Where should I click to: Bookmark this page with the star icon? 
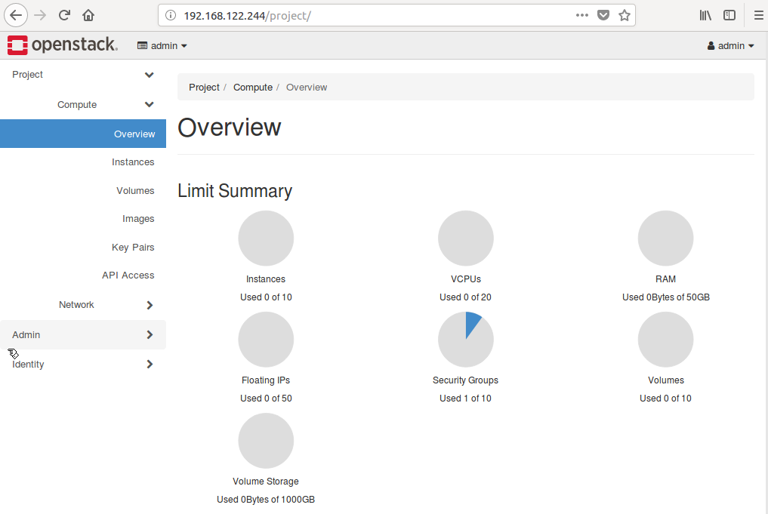[x=624, y=15]
